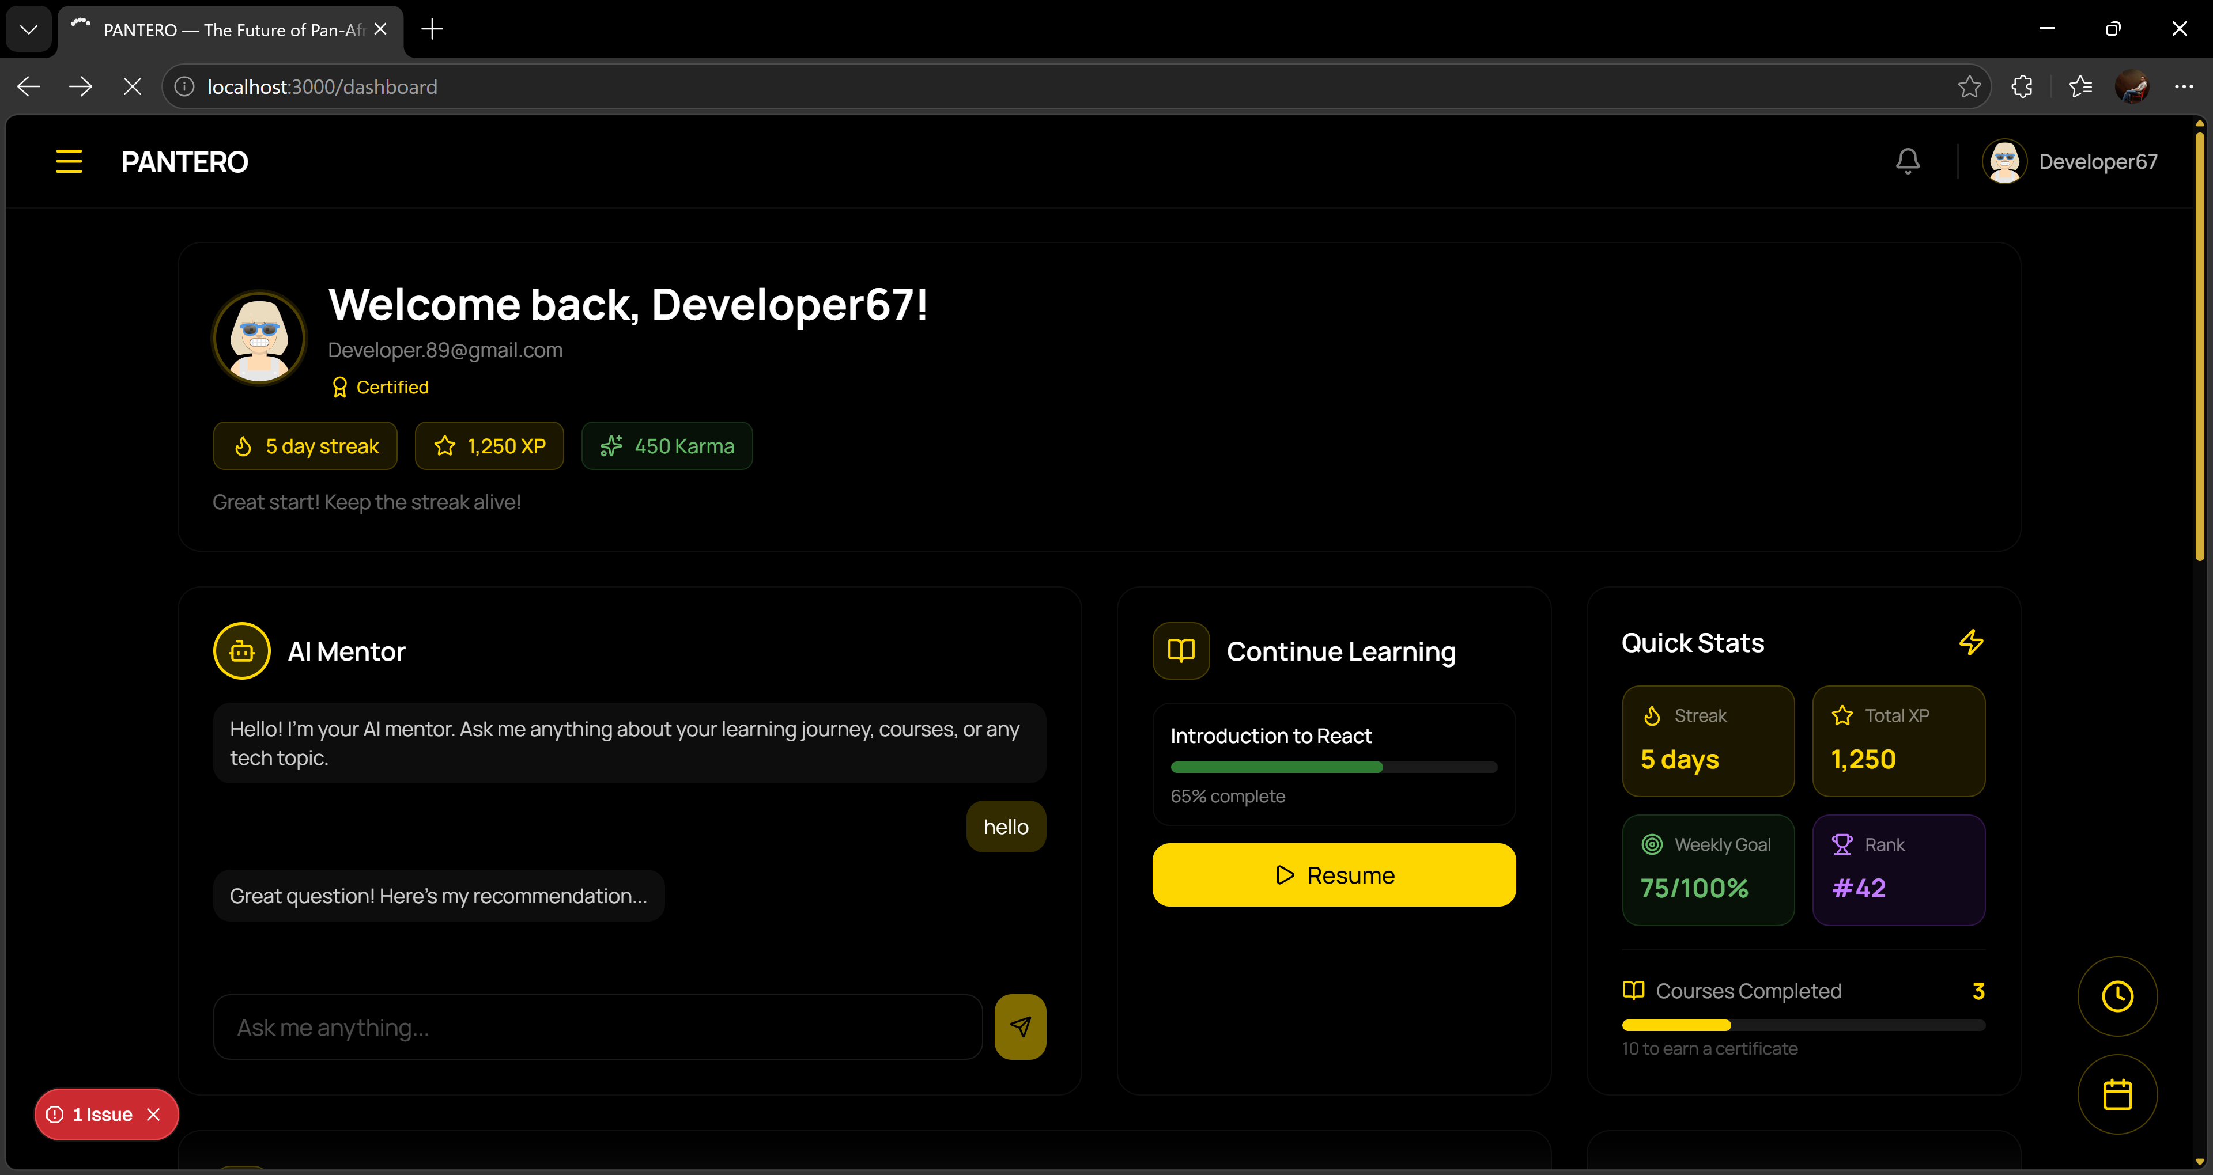
Task: Bookmark page with address bar star
Action: 1969,87
